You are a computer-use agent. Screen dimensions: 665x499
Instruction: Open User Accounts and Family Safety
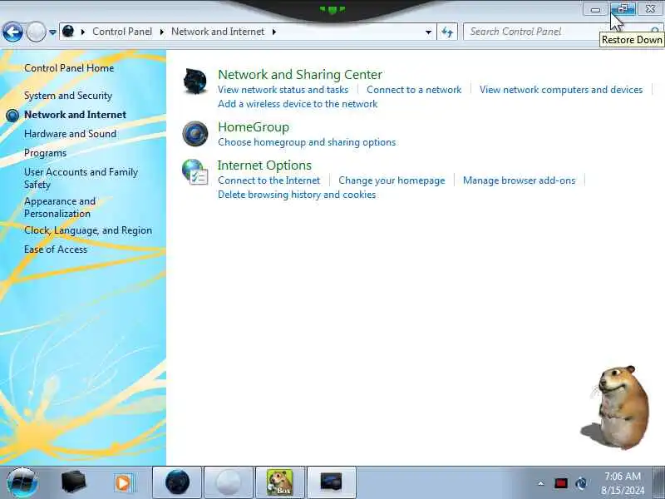pyautogui.click(x=81, y=178)
